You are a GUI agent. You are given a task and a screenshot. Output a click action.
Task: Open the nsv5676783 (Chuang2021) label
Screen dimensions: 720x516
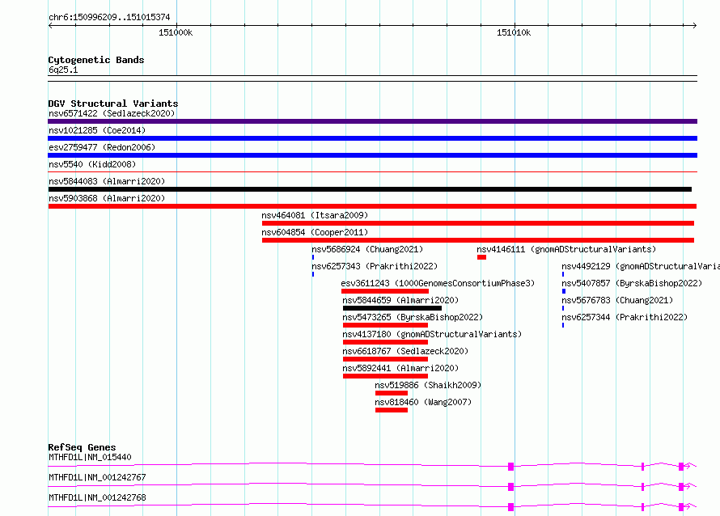point(617,300)
